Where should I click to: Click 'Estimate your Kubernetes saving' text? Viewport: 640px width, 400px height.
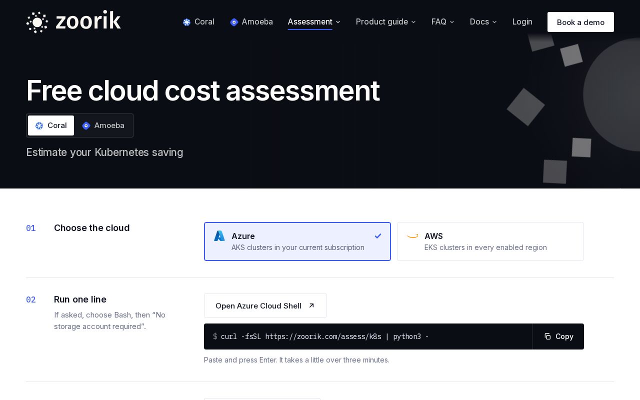click(x=104, y=152)
